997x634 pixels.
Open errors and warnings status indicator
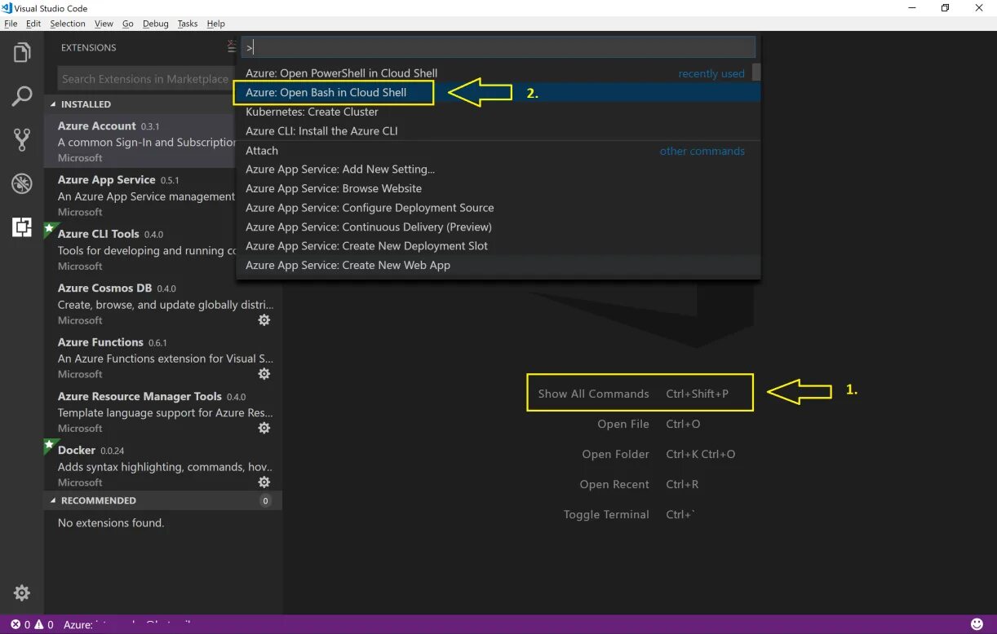pos(32,625)
